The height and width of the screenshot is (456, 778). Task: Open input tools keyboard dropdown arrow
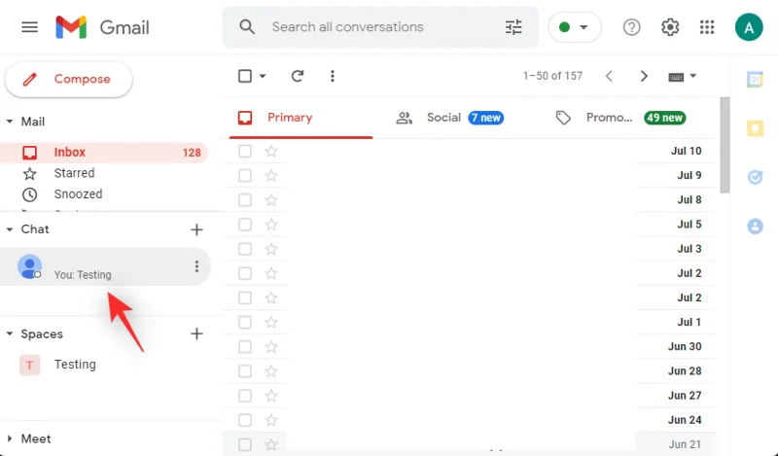(x=693, y=76)
